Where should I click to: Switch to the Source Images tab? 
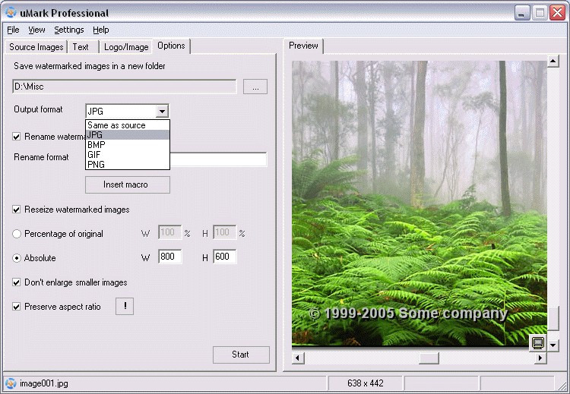point(36,47)
